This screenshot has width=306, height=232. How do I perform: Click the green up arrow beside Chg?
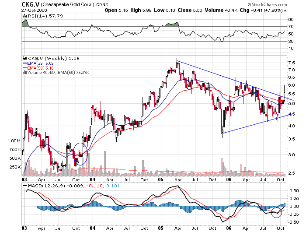tap(285, 11)
